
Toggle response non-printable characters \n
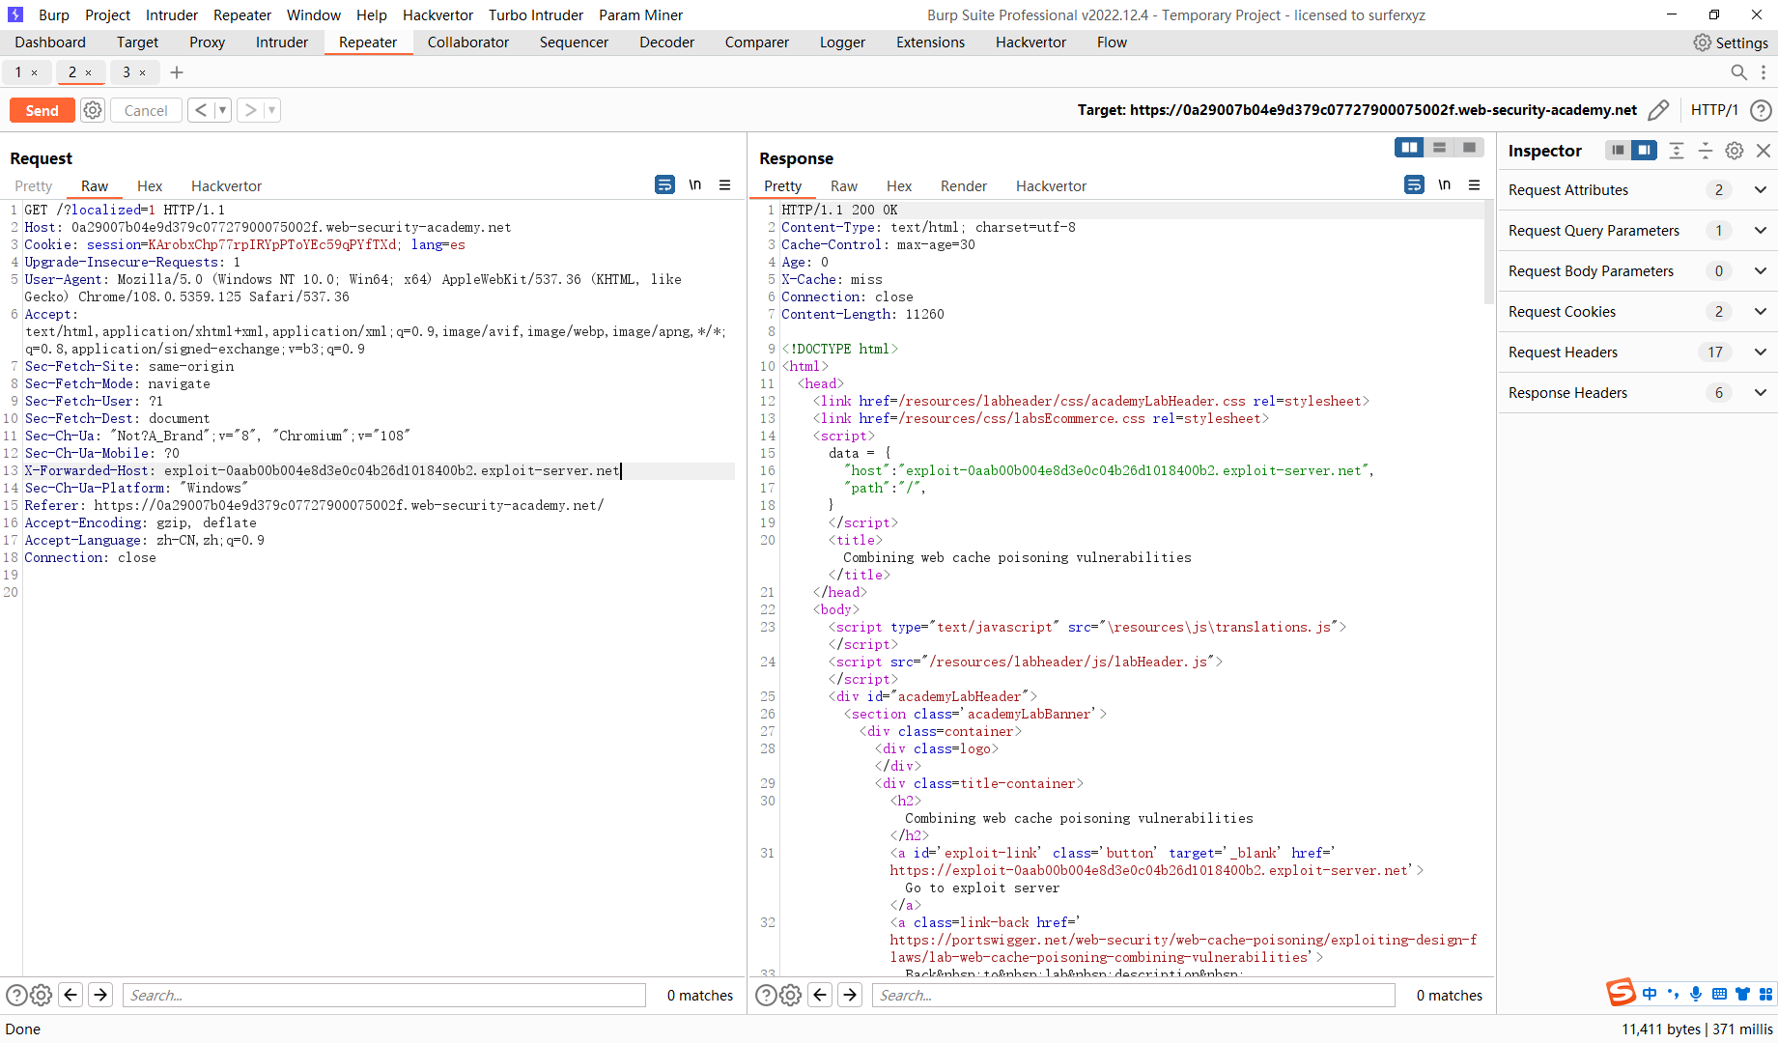click(1445, 184)
